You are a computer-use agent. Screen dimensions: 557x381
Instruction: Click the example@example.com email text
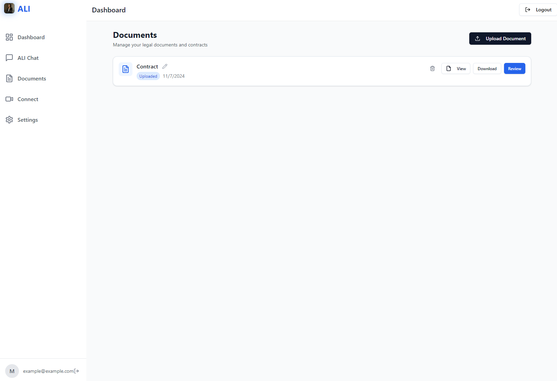[48, 371]
